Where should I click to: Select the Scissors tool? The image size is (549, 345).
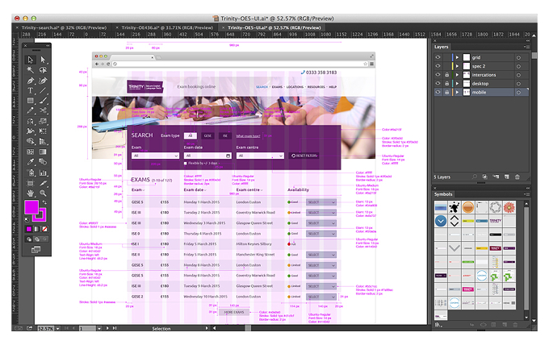pyautogui.click(x=43, y=110)
